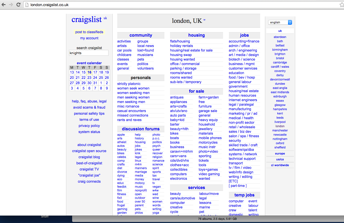Open the services section header

click(x=196, y=187)
